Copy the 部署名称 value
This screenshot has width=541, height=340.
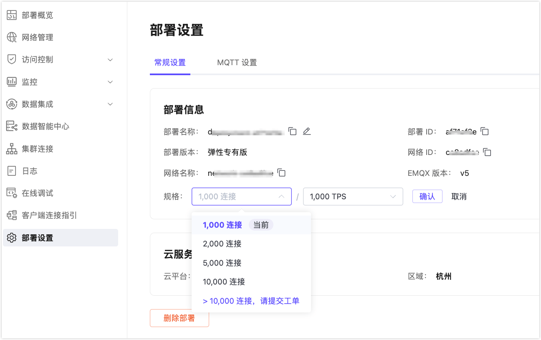(x=293, y=132)
